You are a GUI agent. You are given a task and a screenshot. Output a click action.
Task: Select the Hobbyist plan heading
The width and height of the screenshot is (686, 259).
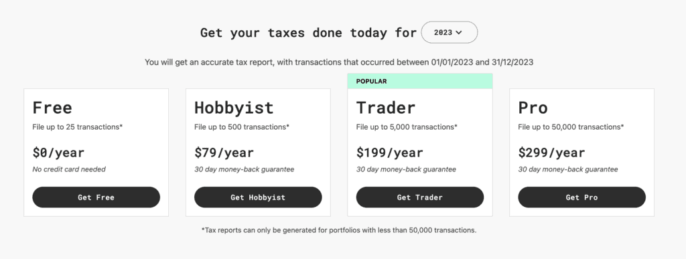[234, 108]
